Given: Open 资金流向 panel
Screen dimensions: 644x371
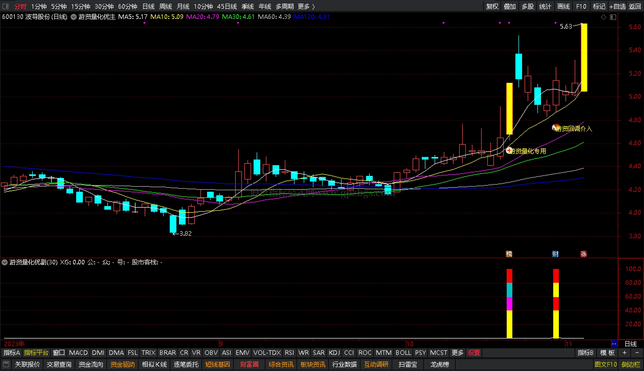Looking at the screenshot, I should click(x=91, y=364).
